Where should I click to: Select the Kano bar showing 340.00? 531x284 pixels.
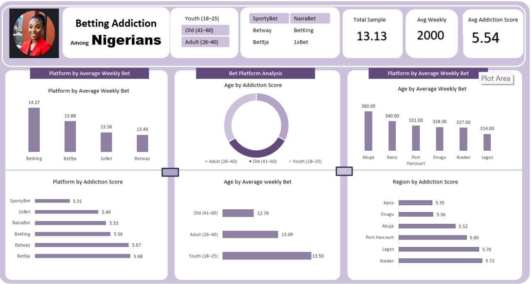point(392,136)
